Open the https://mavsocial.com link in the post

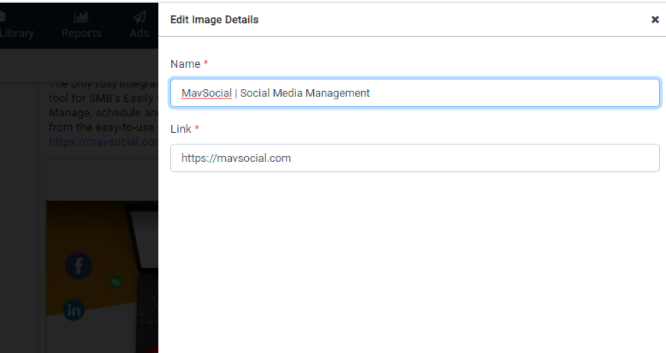(x=103, y=142)
